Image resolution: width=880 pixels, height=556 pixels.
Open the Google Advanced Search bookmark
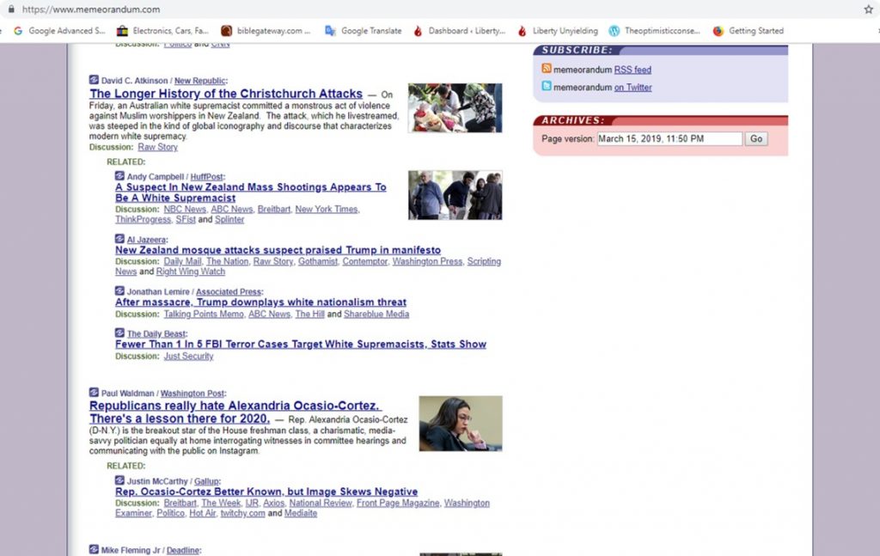[x=59, y=31]
